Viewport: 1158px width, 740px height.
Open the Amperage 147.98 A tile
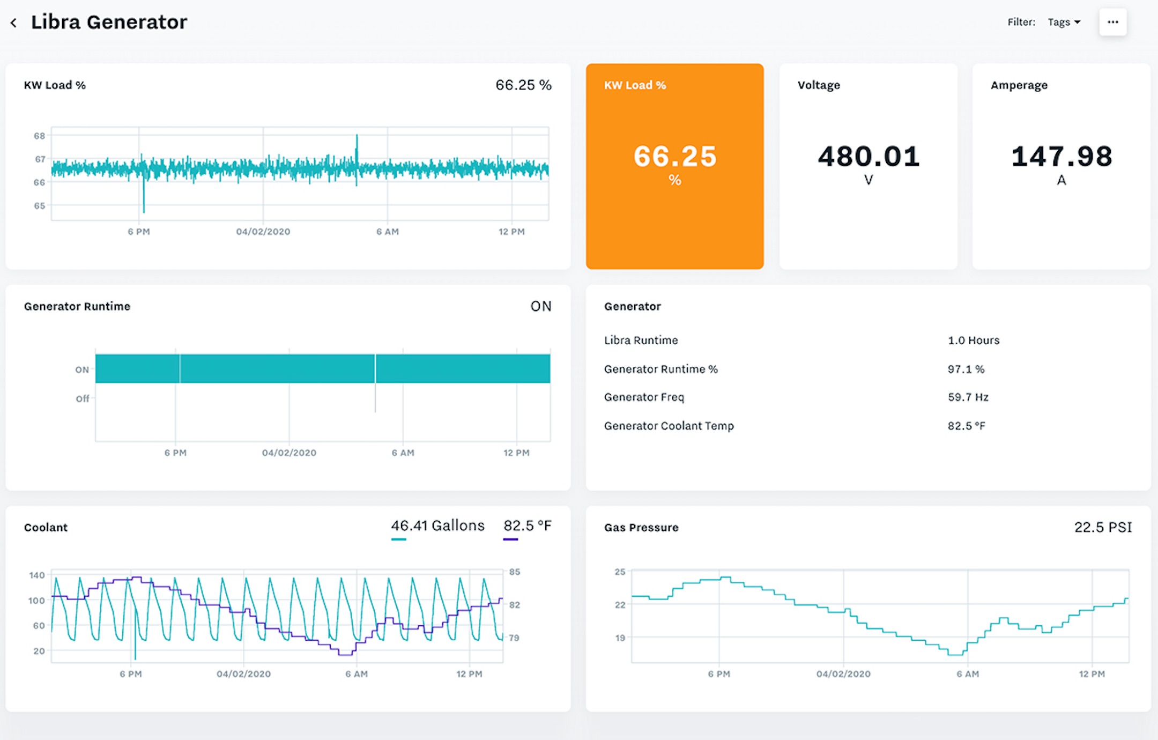[x=1061, y=166]
